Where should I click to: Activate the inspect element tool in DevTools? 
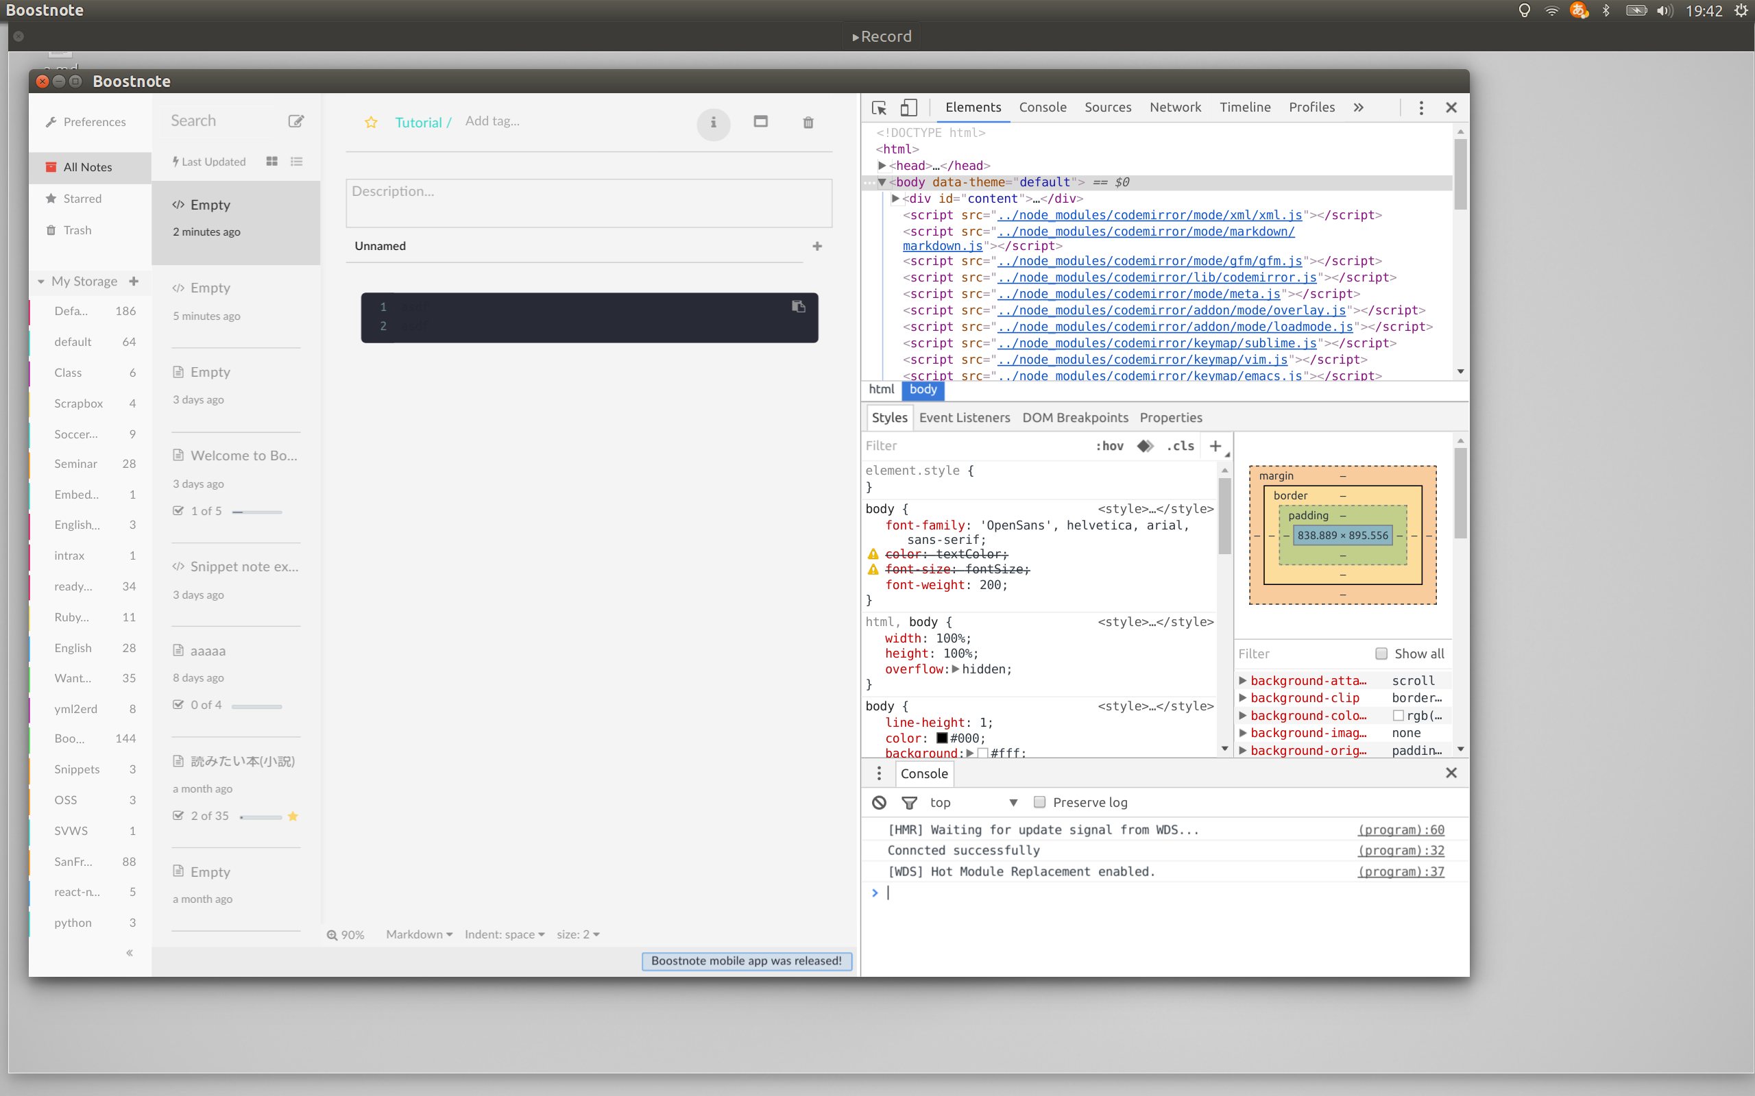[879, 108]
